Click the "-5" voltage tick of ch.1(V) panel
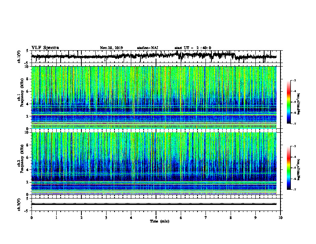The height and width of the screenshot is (244, 316). click(26, 63)
